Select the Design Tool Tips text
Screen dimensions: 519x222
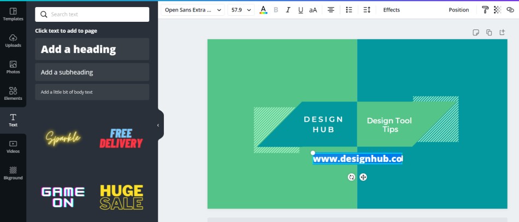click(x=389, y=125)
